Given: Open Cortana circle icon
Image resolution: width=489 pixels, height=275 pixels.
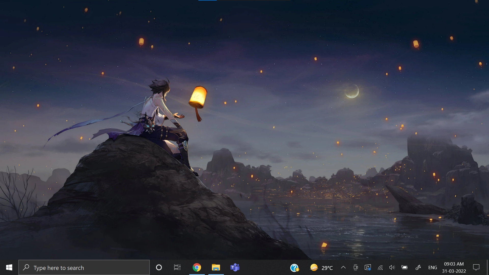Looking at the screenshot, I should point(159,267).
